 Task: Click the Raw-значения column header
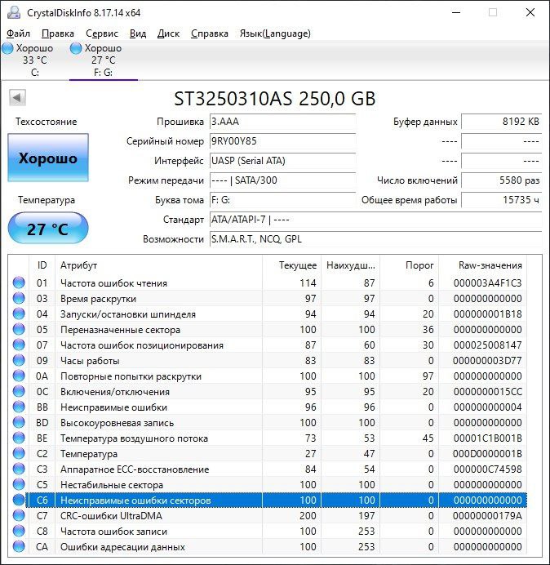482,265
